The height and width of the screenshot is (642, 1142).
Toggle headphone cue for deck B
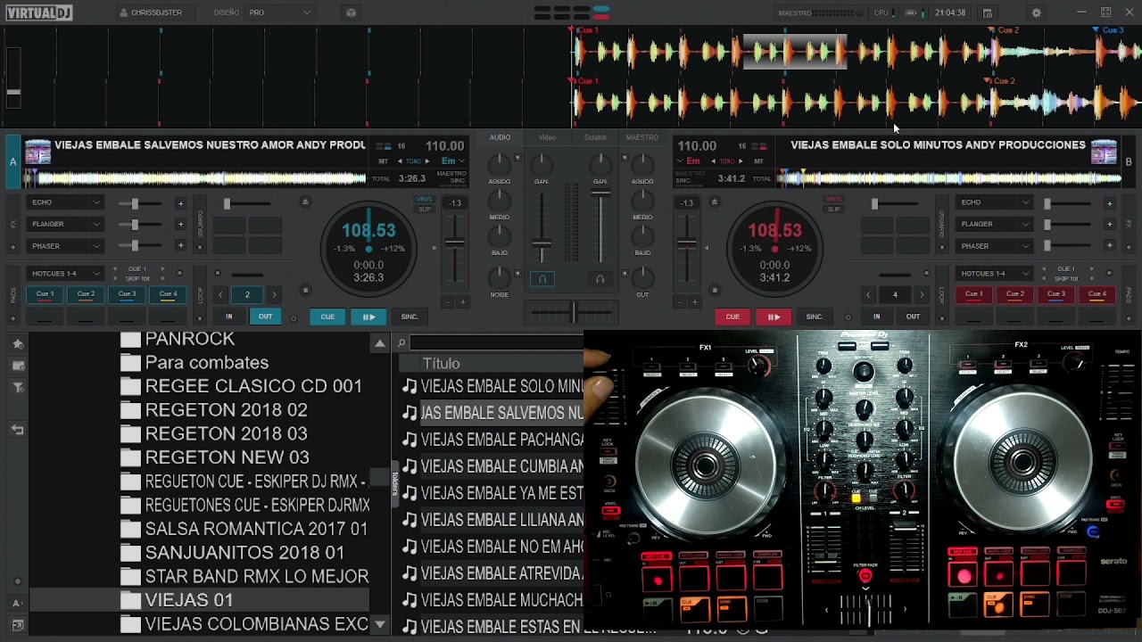pyautogui.click(x=600, y=279)
